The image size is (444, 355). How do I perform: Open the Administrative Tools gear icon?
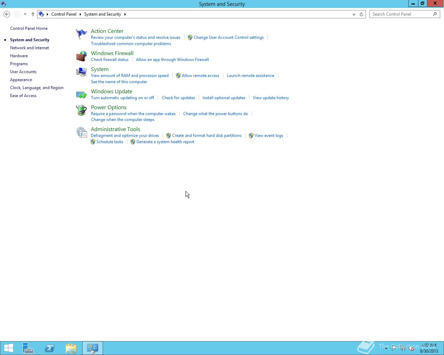[x=82, y=132]
